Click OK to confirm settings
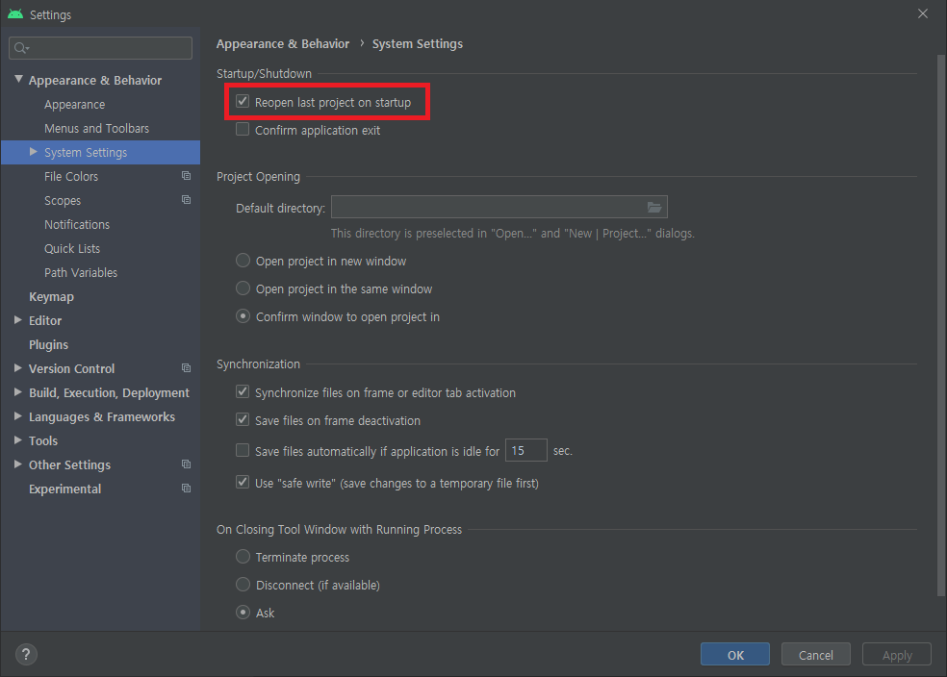This screenshot has height=677, width=947. (735, 655)
